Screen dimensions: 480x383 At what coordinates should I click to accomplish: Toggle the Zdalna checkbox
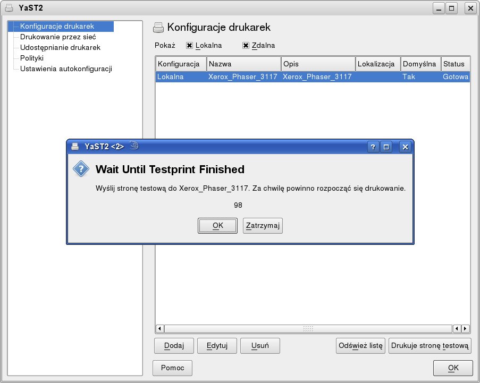pyautogui.click(x=246, y=46)
